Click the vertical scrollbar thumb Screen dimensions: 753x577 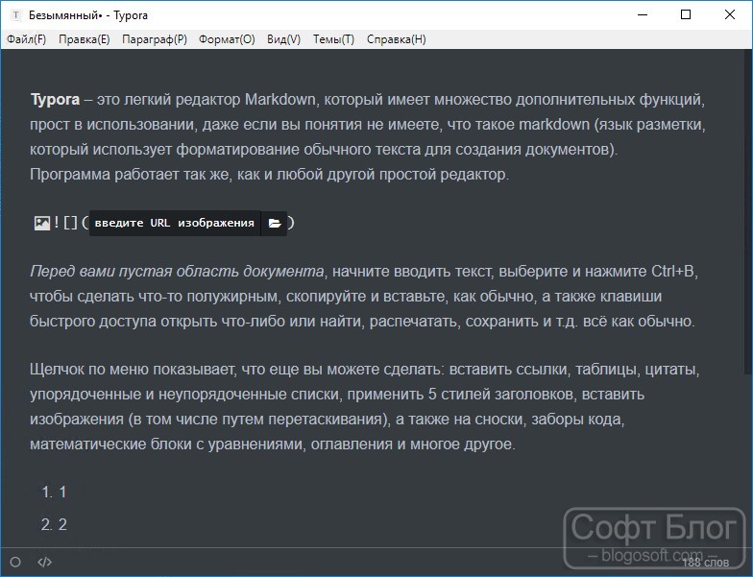coord(749,211)
